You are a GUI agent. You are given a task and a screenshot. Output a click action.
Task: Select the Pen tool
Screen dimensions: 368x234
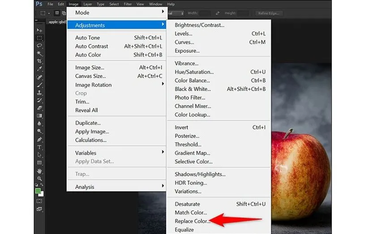[x=39, y=139]
